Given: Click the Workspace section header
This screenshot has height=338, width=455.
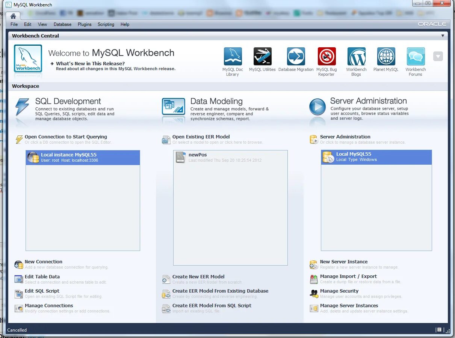Looking at the screenshot, I should click(26, 86).
